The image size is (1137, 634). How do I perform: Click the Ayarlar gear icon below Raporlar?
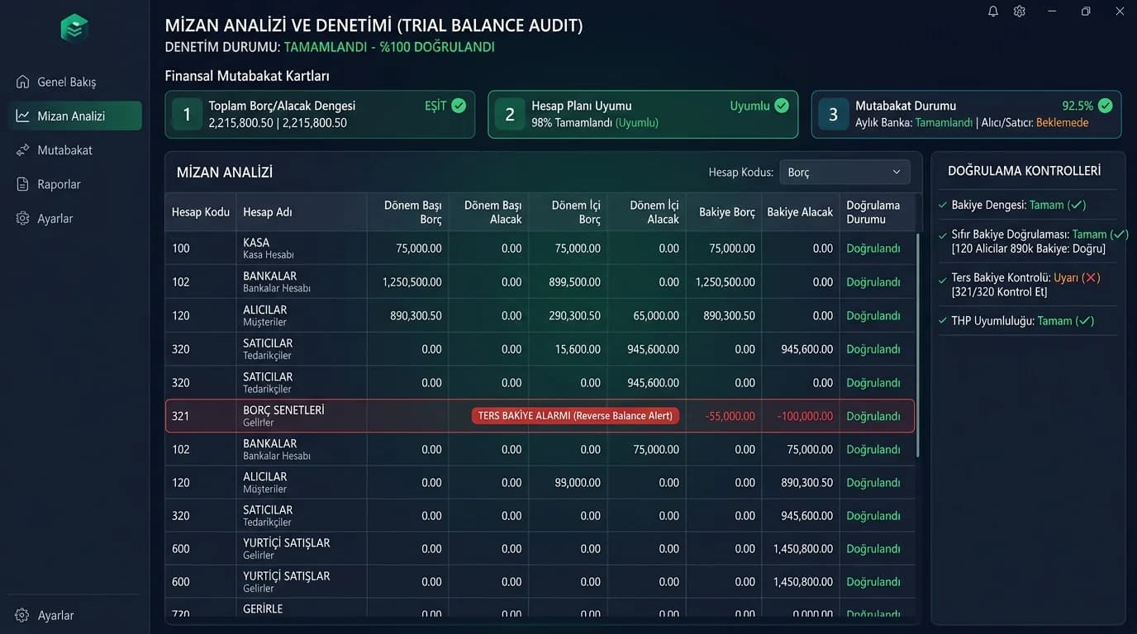coord(22,218)
